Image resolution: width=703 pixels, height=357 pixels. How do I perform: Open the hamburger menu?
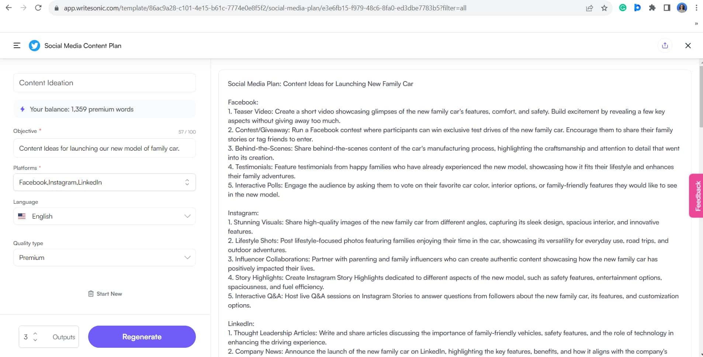[17, 45]
